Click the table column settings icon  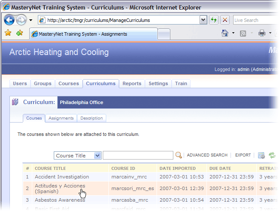262,155
